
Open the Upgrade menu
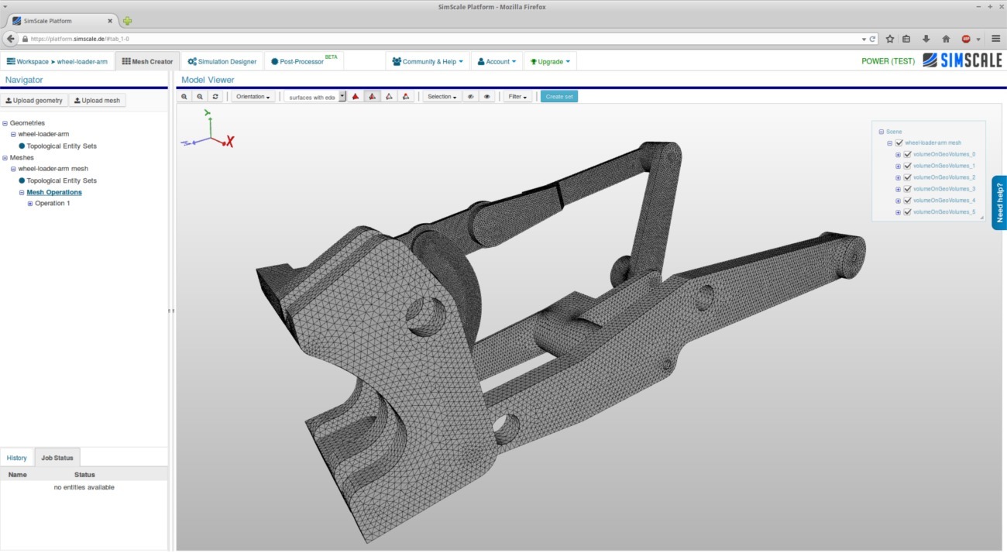click(550, 61)
